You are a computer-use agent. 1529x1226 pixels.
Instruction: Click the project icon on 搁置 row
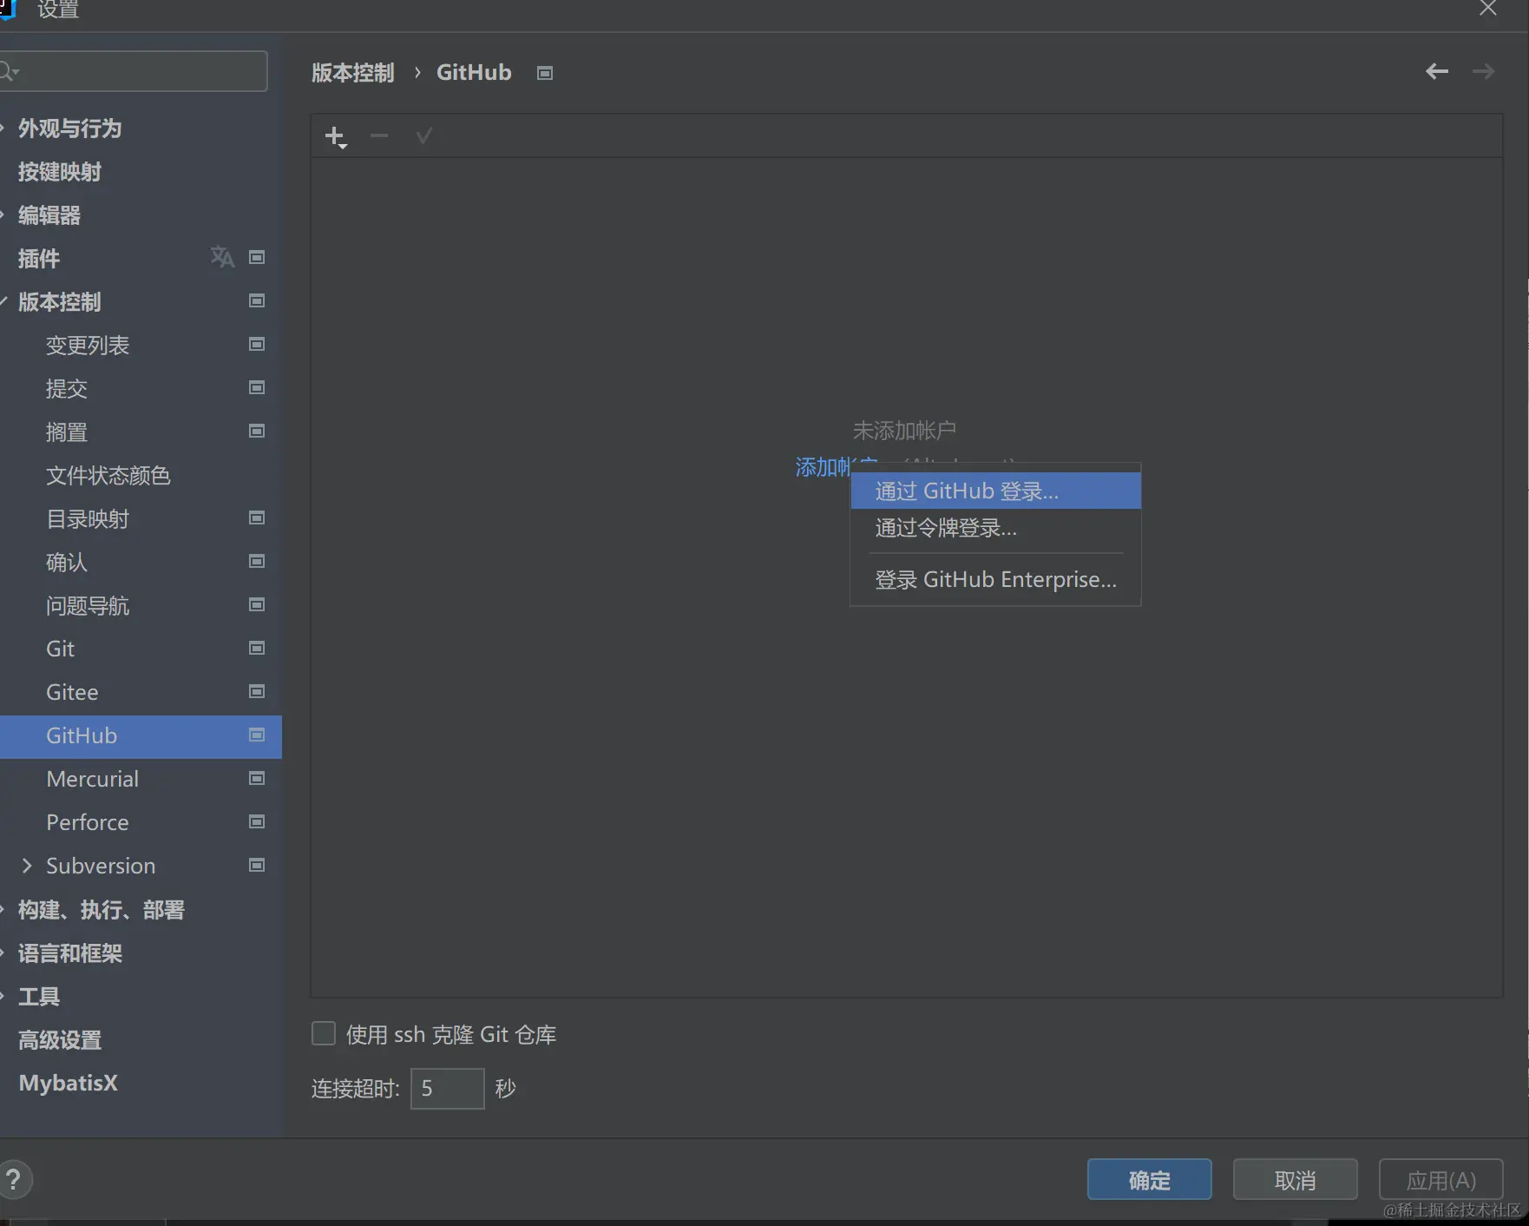coord(257,431)
